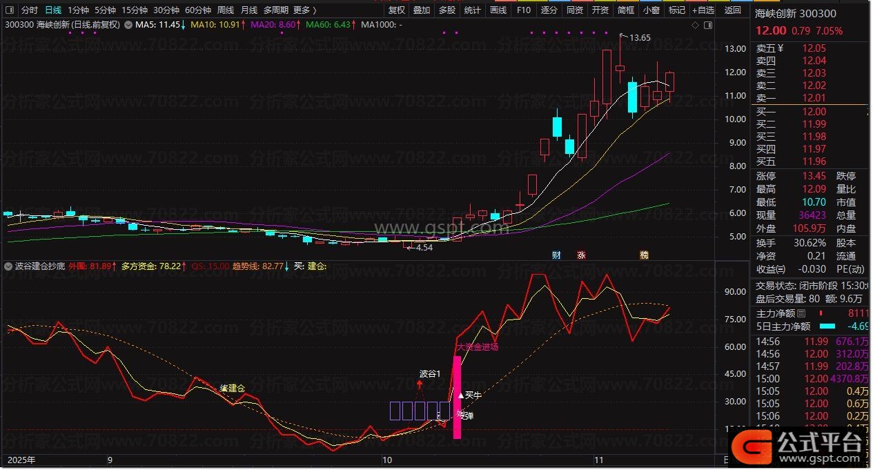Click the collapse icon before 波谷建仓抄底
The height and width of the screenshot is (470, 873).
click(x=8, y=266)
